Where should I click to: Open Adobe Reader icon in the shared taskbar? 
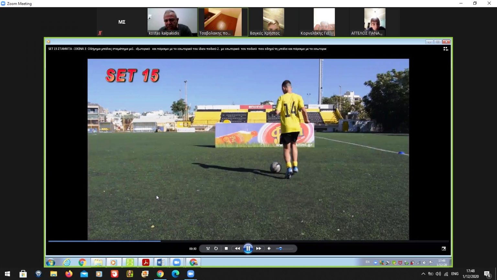[x=146, y=262]
